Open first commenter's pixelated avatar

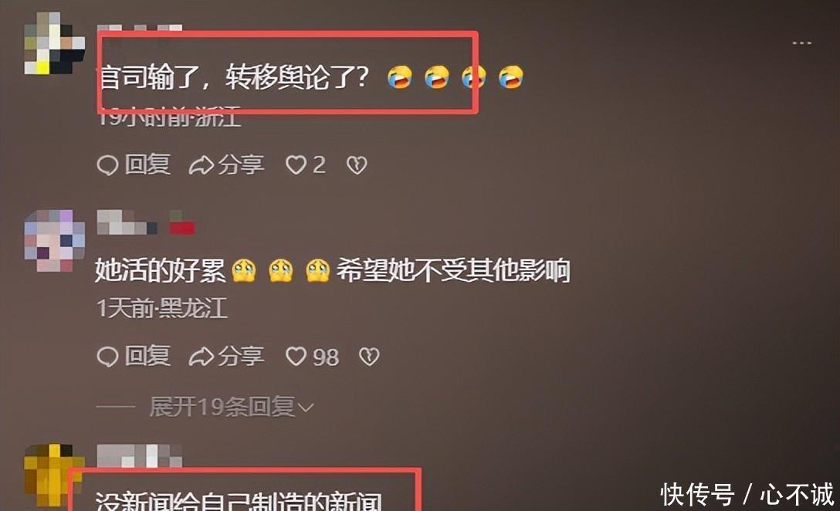55,43
